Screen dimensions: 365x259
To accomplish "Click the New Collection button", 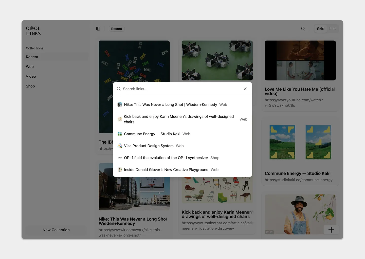I will click(x=56, y=230).
